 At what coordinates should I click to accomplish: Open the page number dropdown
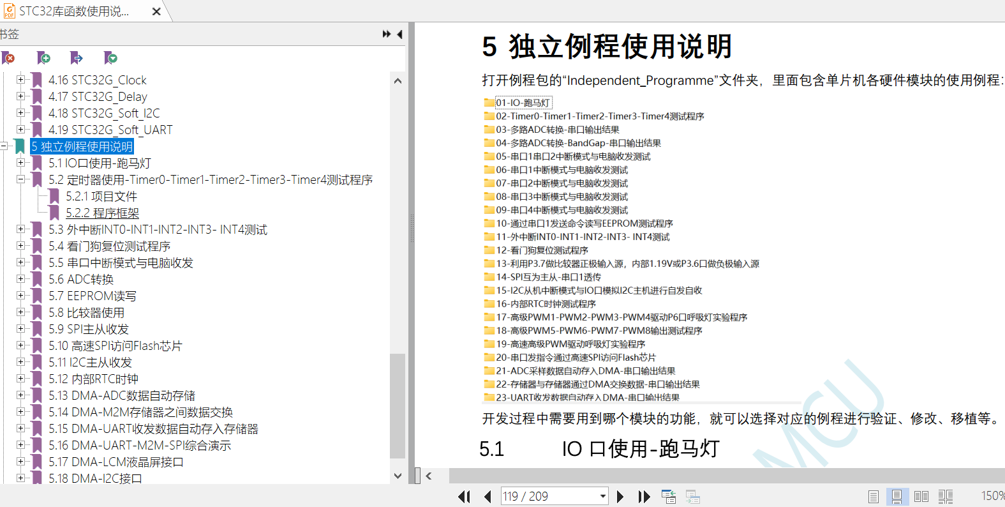(602, 496)
